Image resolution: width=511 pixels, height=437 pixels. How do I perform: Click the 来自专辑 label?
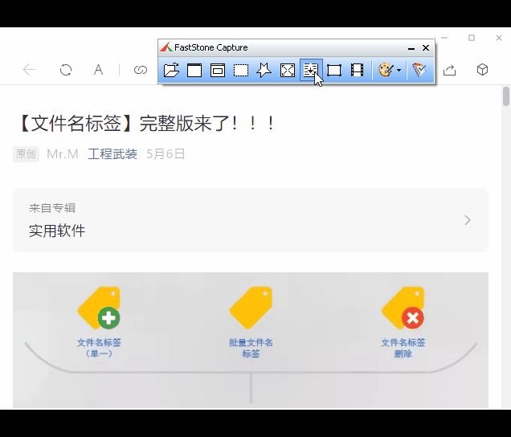pos(52,208)
